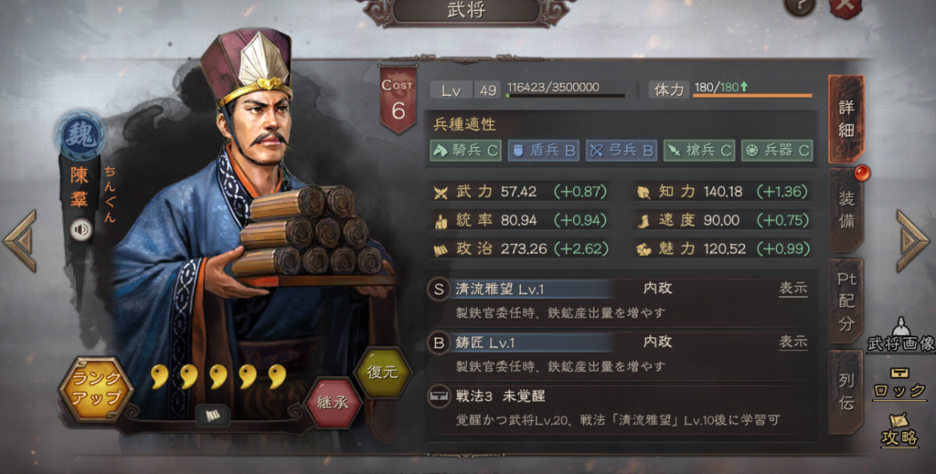The image size is (936, 474).
Task: Select the 盾兵 B troop aptitude badge
Action: click(x=543, y=151)
